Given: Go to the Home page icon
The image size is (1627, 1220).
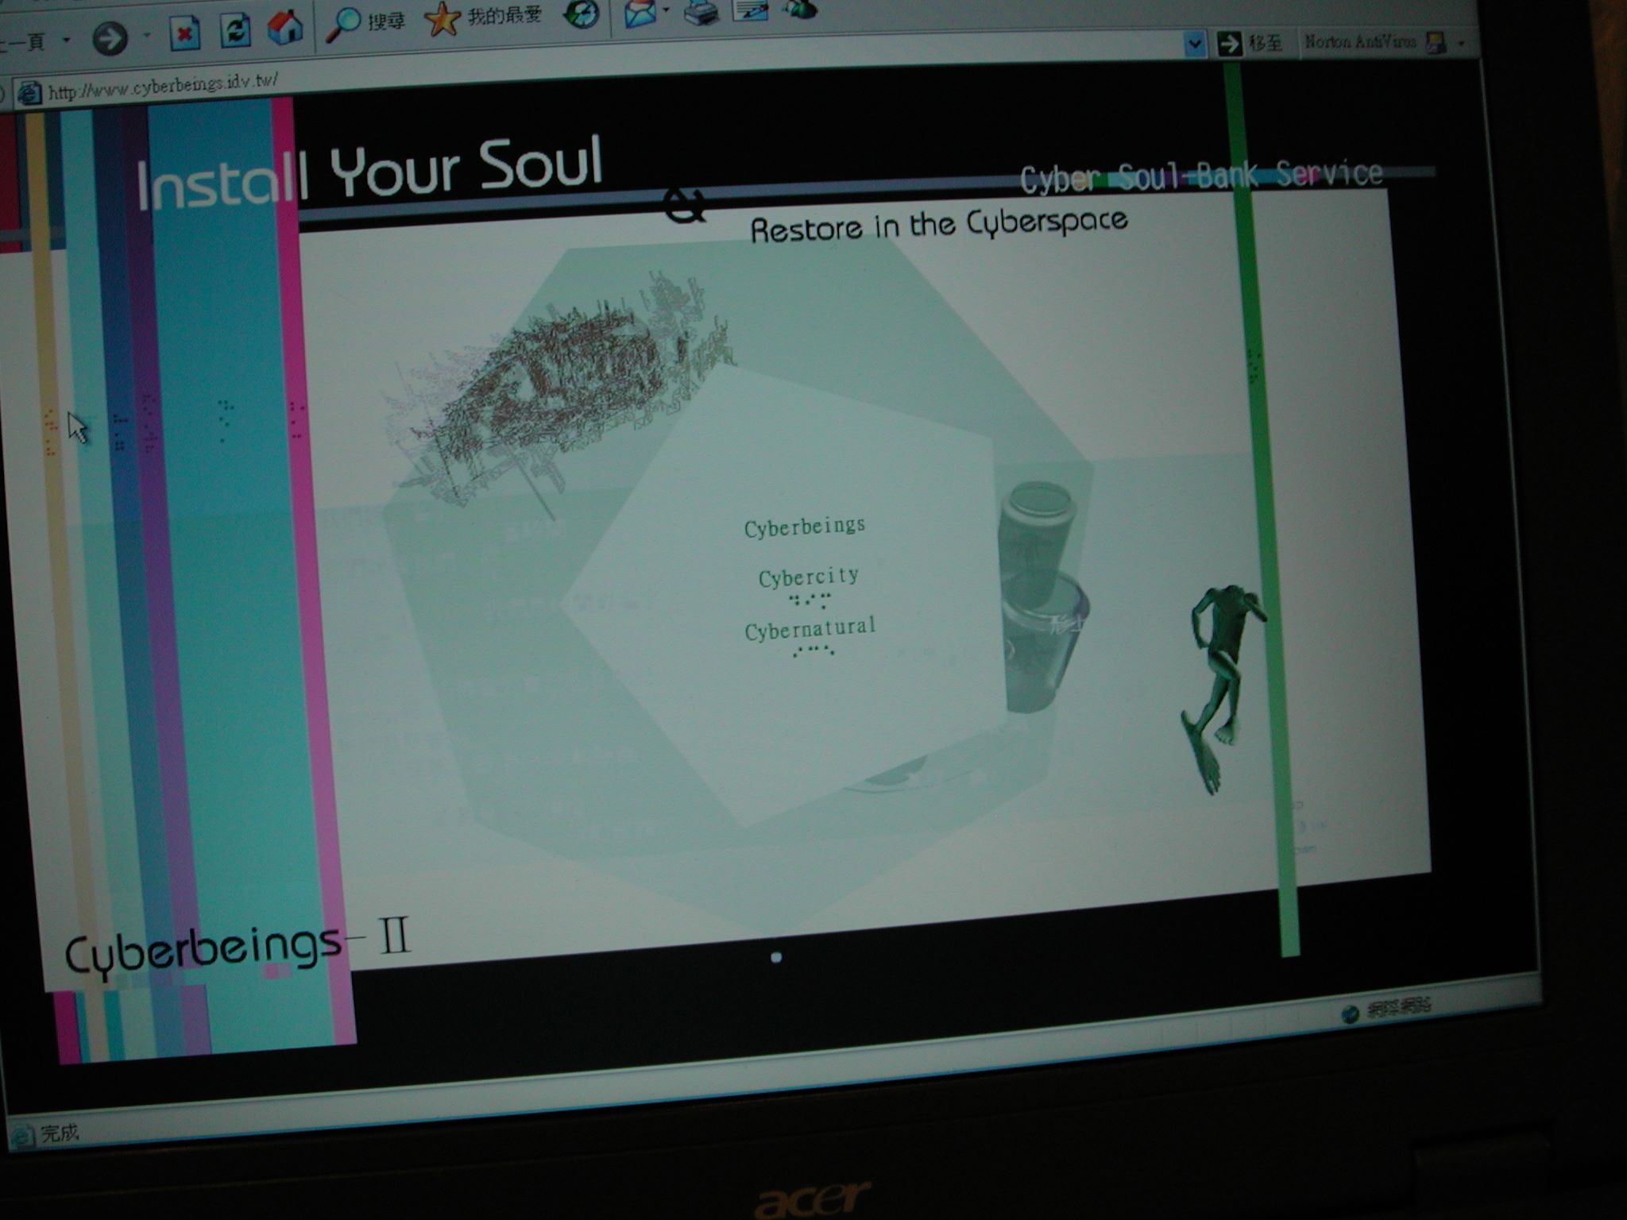Looking at the screenshot, I should pyautogui.click(x=285, y=28).
